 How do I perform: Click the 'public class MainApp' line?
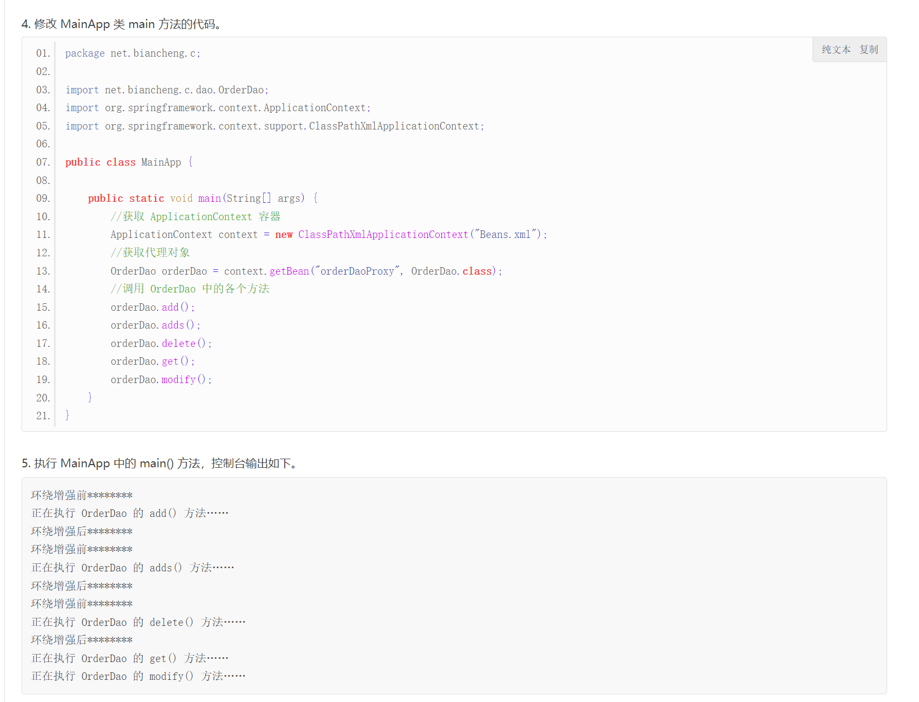[x=129, y=162]
